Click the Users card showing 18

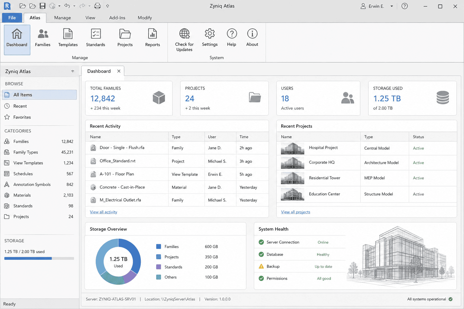[x=318, y=98]
